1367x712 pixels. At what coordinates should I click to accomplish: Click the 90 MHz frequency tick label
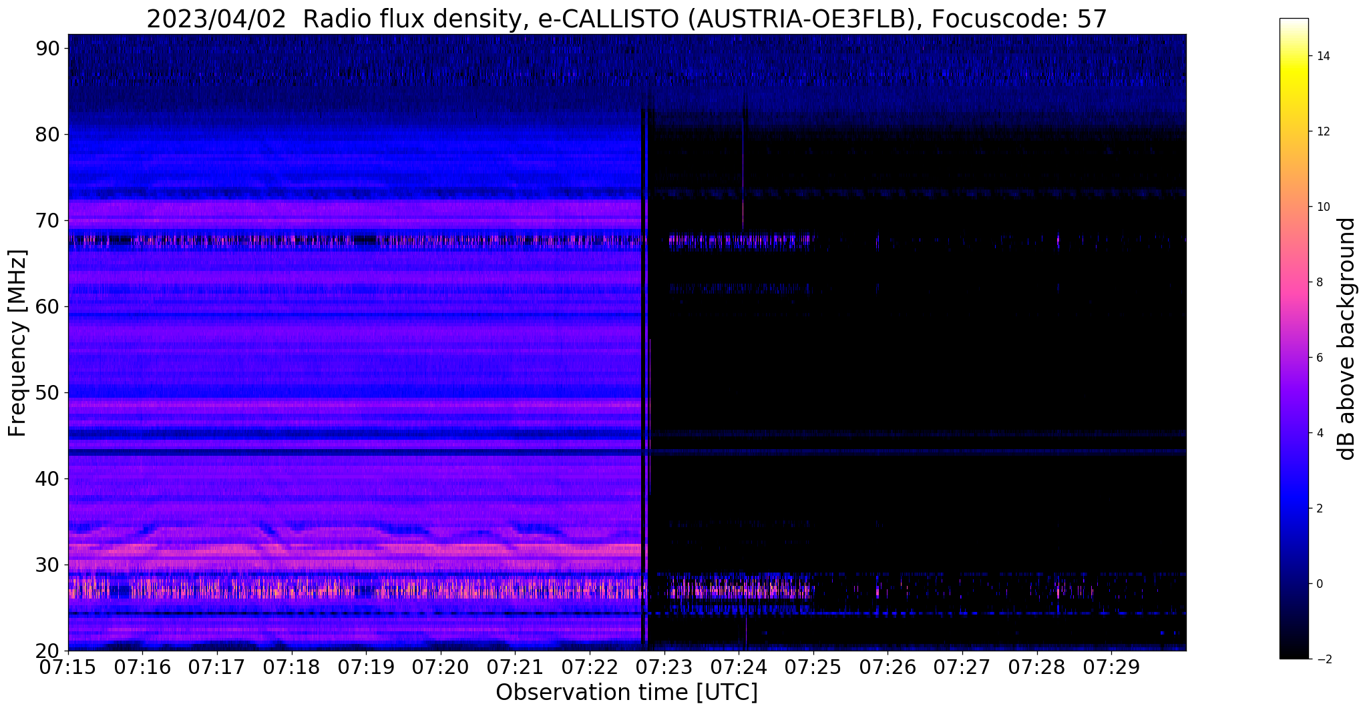48,49
